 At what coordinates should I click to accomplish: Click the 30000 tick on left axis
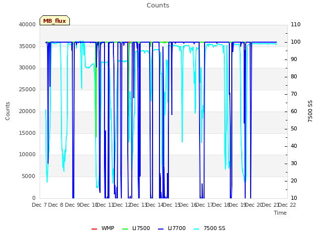point(27,68)
